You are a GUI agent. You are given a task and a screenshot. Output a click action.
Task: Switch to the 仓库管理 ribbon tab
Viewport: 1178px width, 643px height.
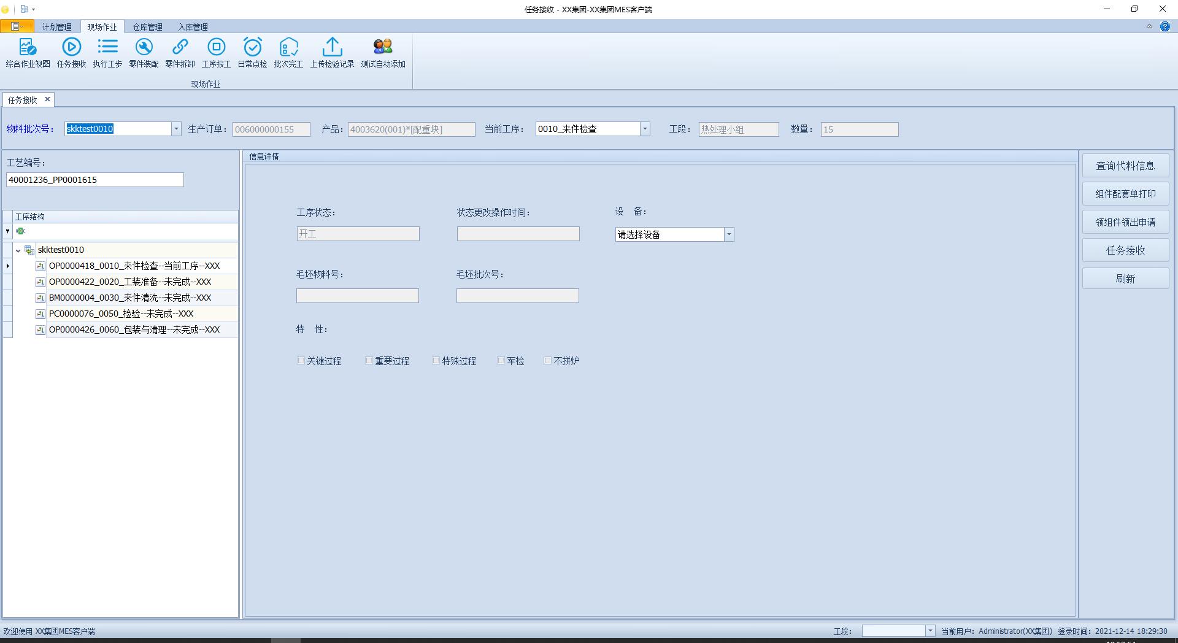click(147, 26)
